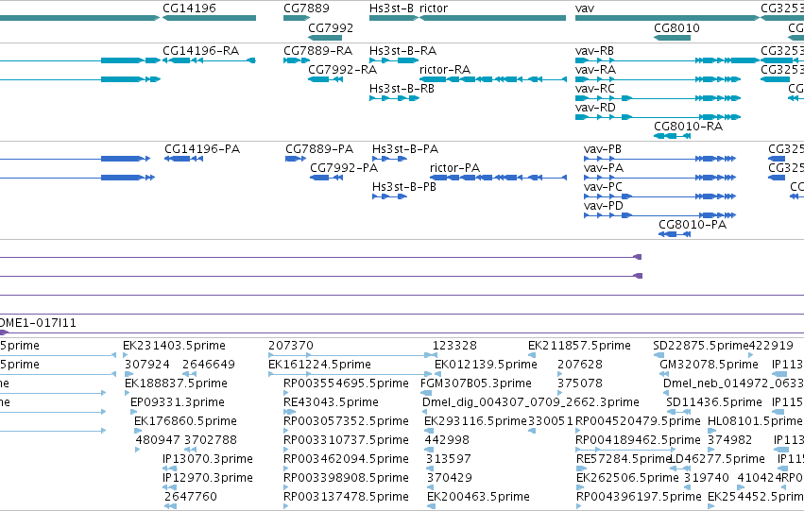This screenshot has width=804, height=511.
Task: Click the EK176860.5prime label
Action: click(185, 421)
